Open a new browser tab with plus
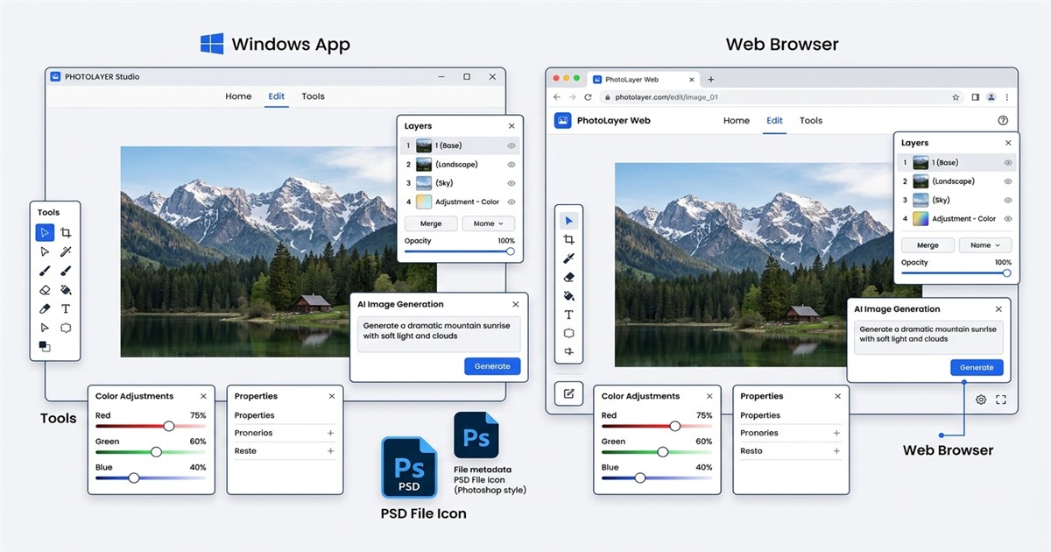1051x552 pixels. point(710,79)
